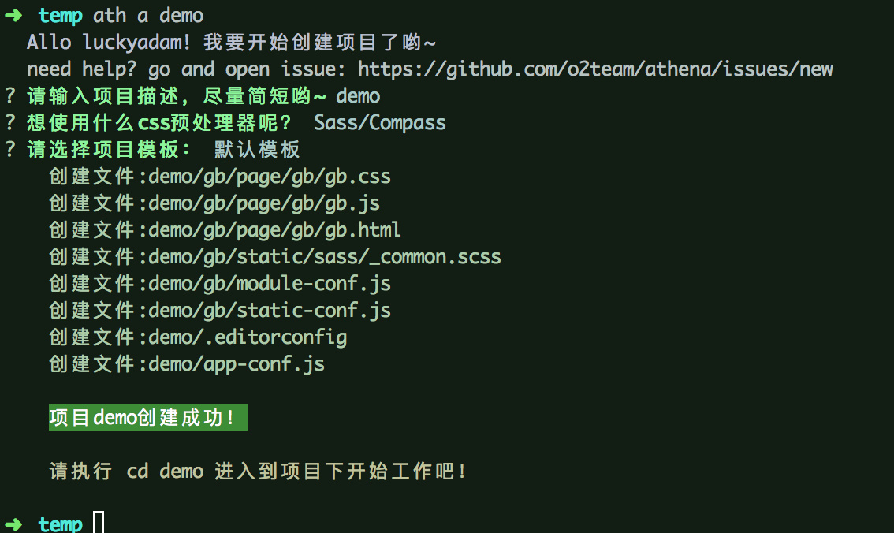The height and width of the screenshot is (533, 894).
Task: Click the 'cd demo' instruction text
Action: pyautogui.click(x=165, y=471)
